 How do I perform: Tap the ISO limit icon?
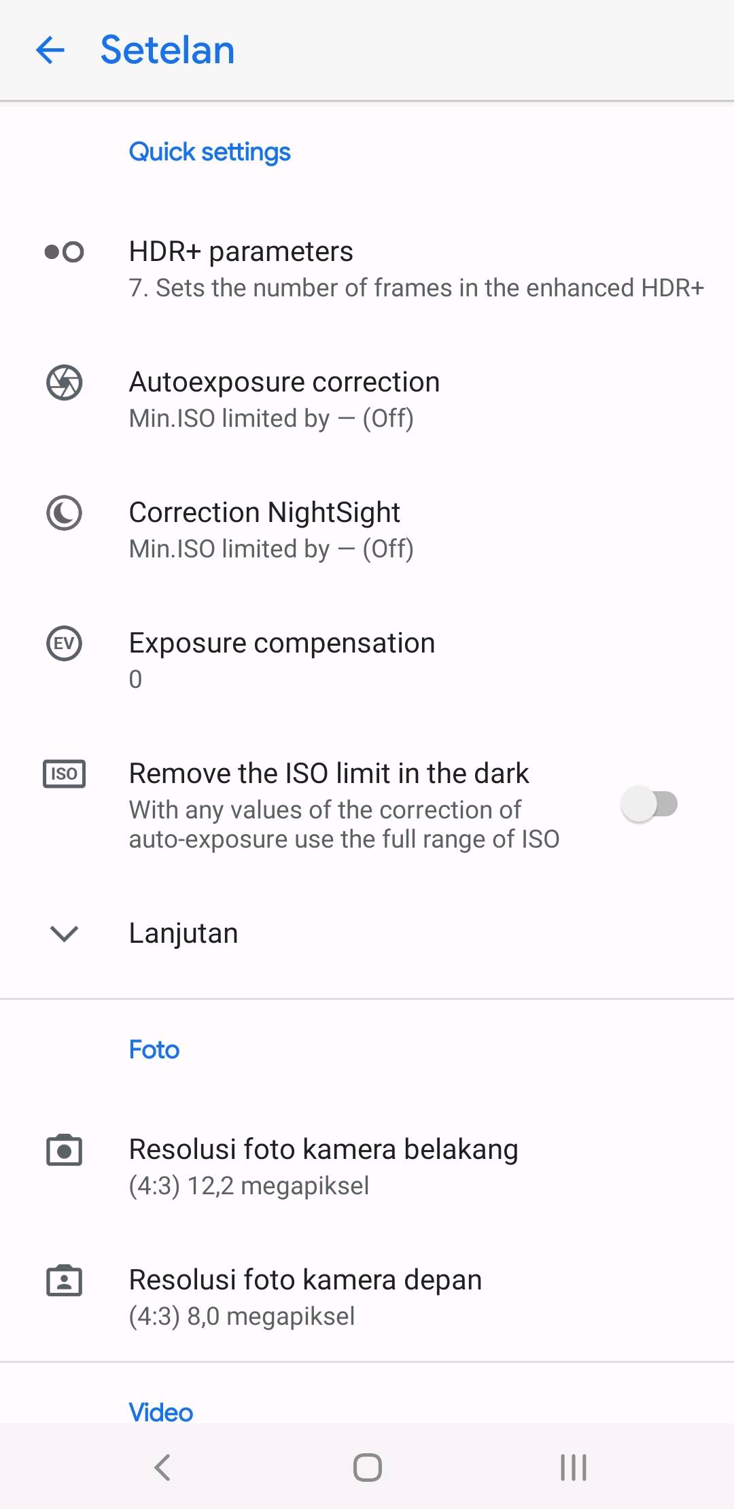coord(64,774)
